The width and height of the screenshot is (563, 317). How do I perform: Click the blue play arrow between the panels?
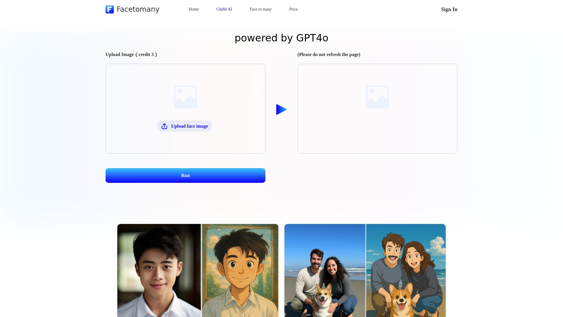(x=281, y=109)
